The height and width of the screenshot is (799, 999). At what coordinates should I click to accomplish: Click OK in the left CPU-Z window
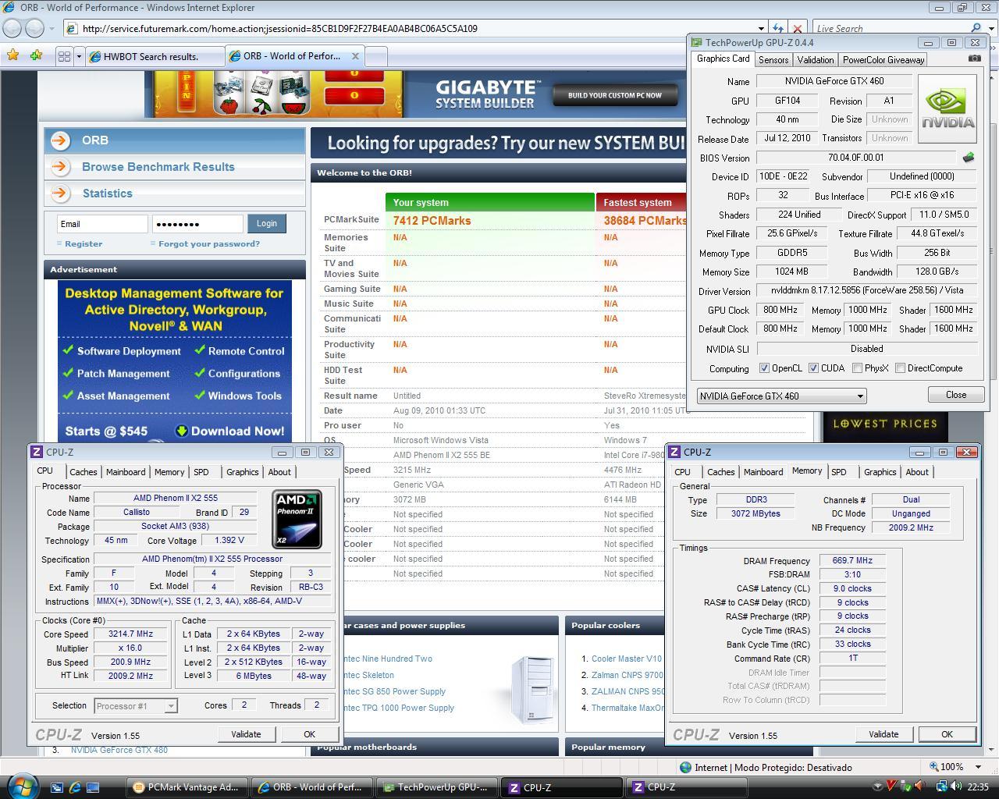tap(309, 734)
